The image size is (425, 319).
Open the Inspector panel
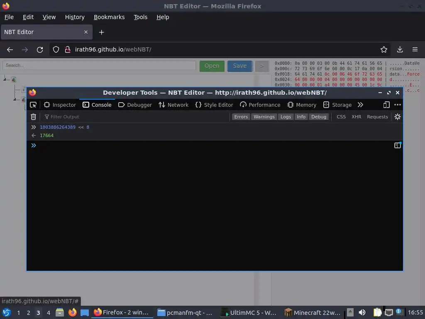point(60,105)
